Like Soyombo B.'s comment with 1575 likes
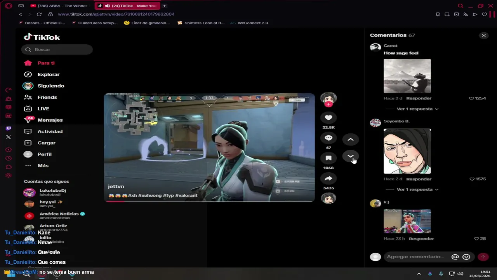The height and width of the screenshot is (280, 497). (472, 179)
